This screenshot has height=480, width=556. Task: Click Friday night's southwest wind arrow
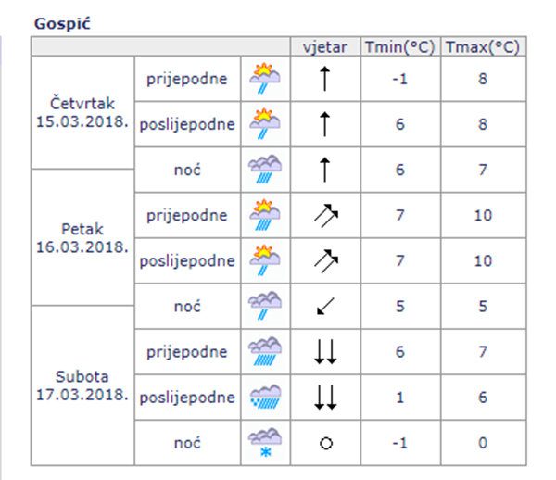[x=325, y=307]
